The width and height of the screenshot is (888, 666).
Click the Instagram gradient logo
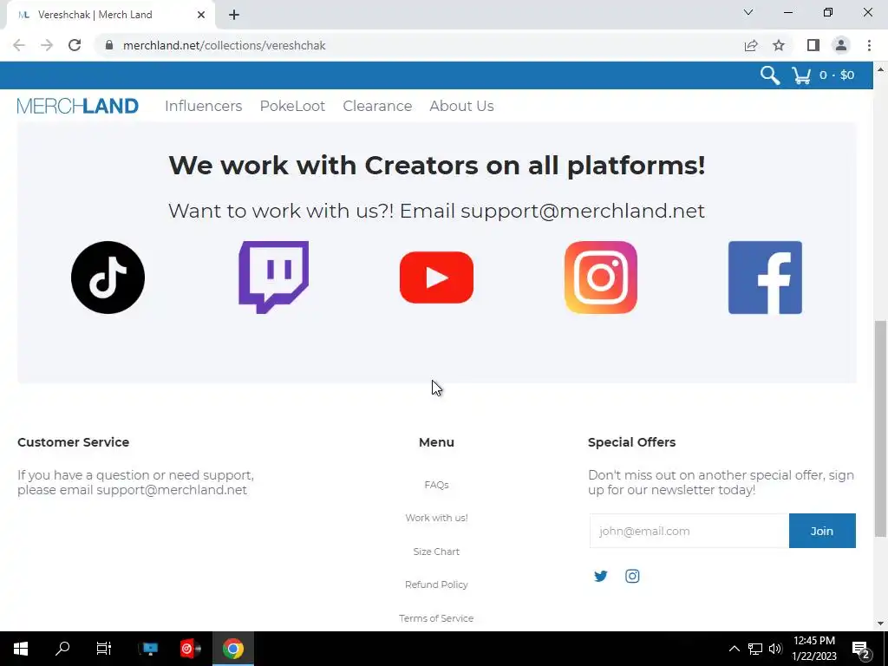pyautogui.click(x=601, y=277)
